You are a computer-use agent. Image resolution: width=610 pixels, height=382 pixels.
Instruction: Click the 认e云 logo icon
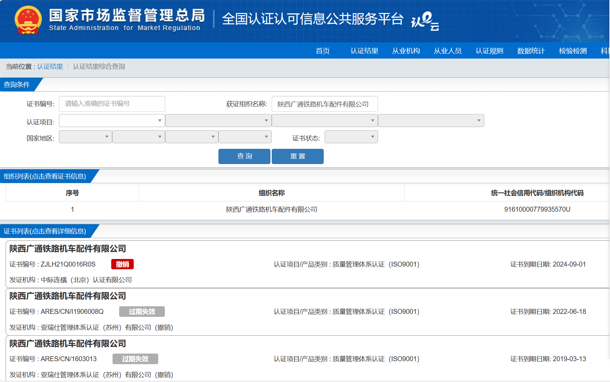pyautogui.click(x=425, y=21)
